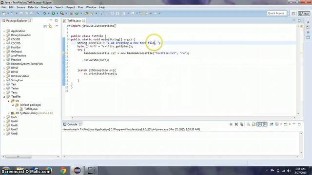Maximize the Package Explorer view
312x175 pixels.
point(57,20)
